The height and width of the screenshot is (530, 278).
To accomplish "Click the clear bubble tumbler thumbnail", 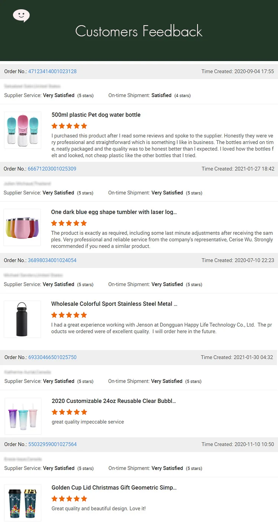I will (23, 416).
